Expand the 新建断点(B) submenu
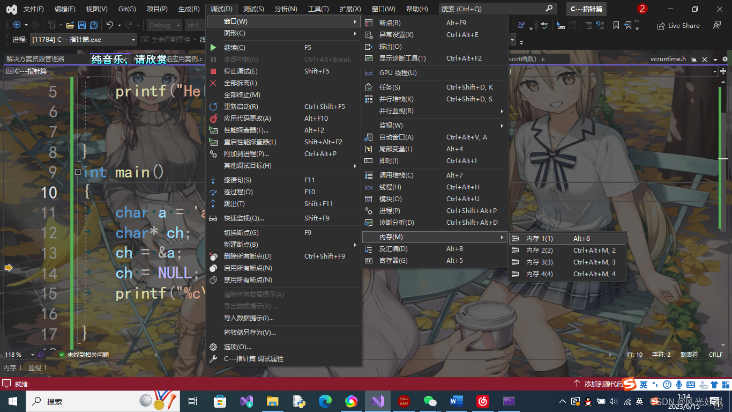 283,245
